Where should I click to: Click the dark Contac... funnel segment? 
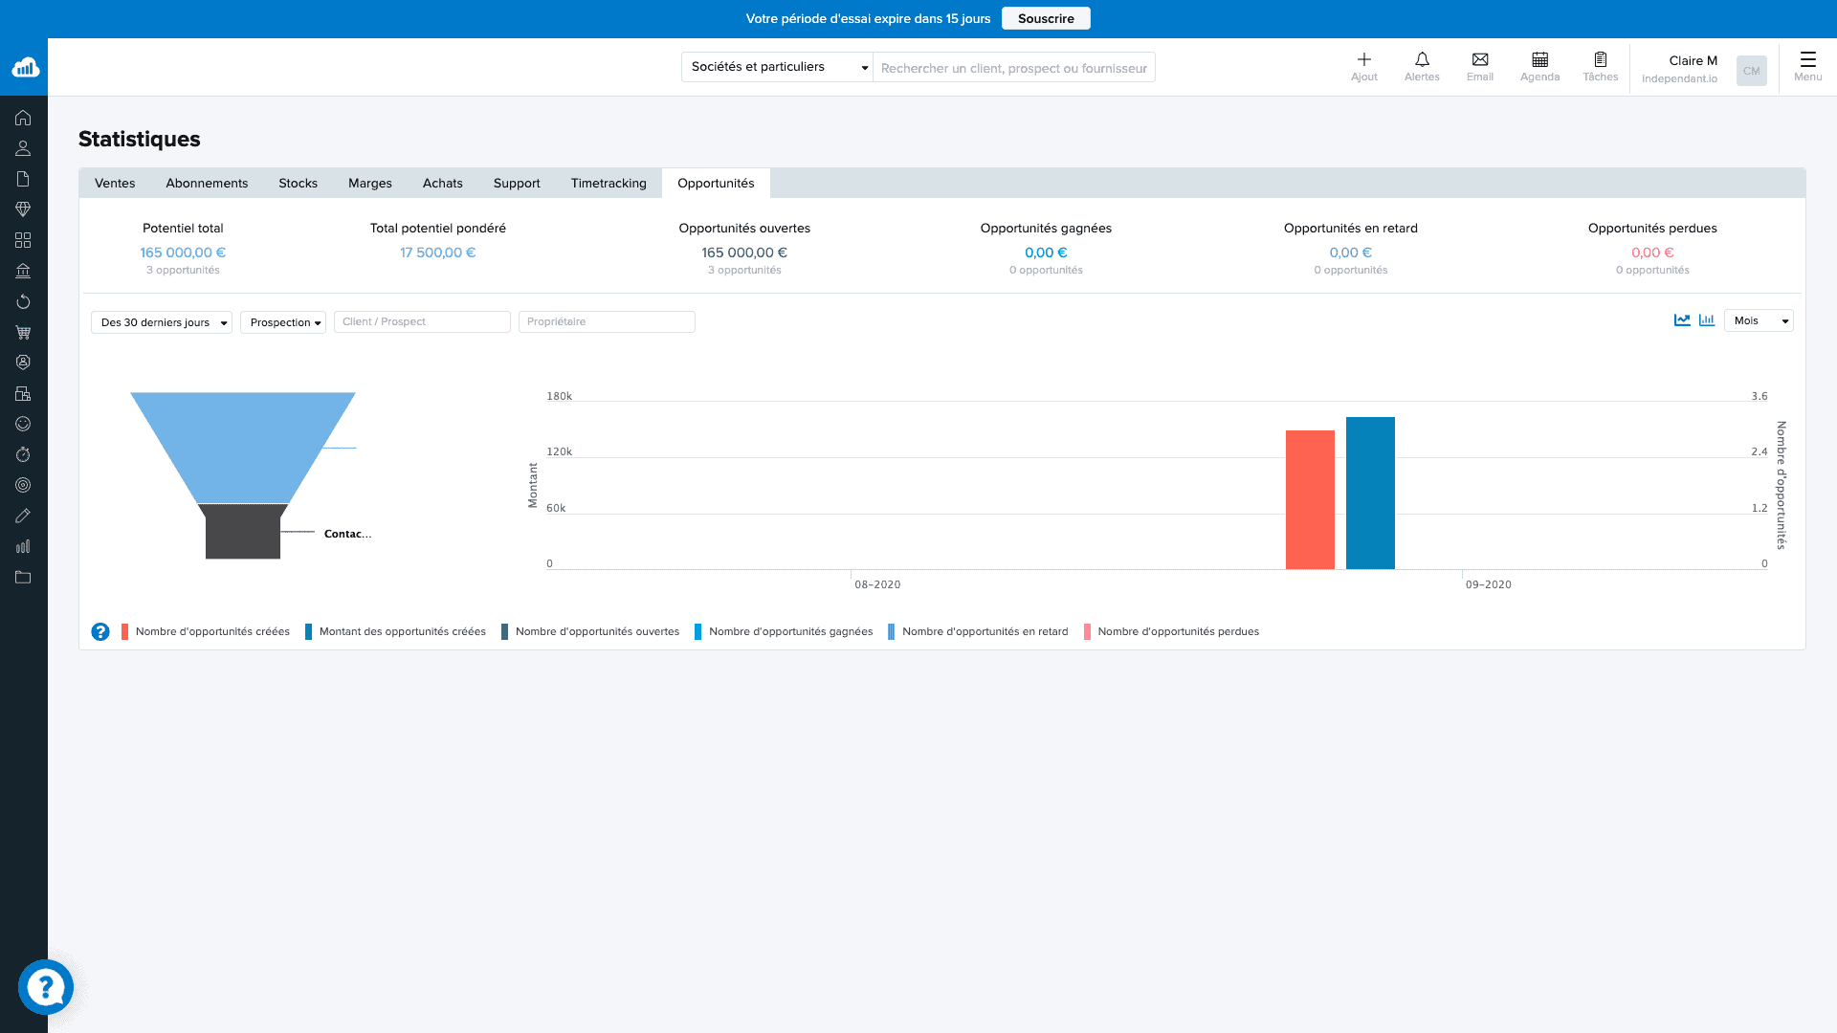243,532
